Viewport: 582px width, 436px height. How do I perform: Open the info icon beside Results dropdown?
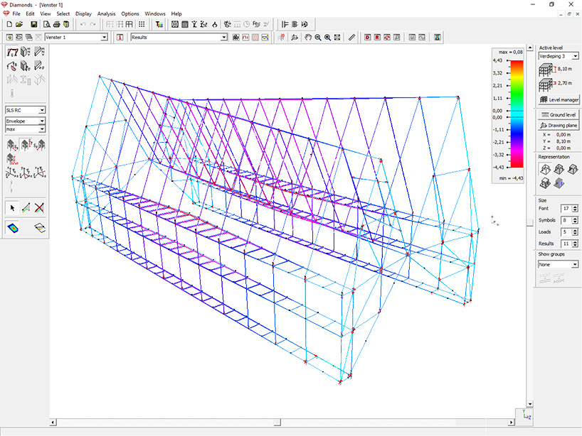tap(120, 37)
